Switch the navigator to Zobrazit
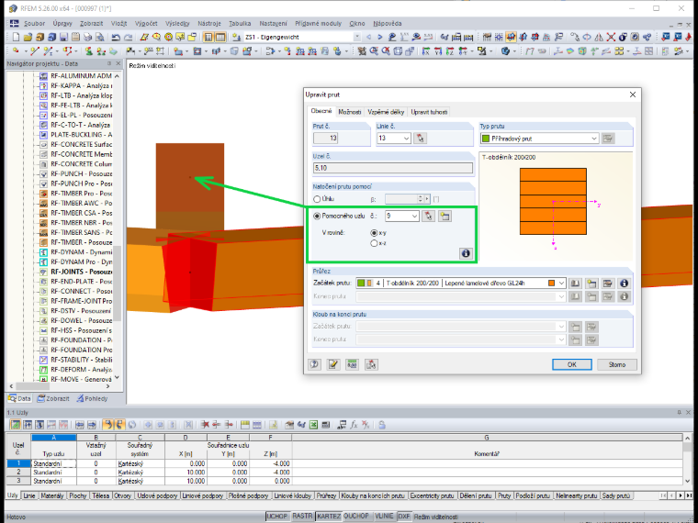 coord(53,398)
